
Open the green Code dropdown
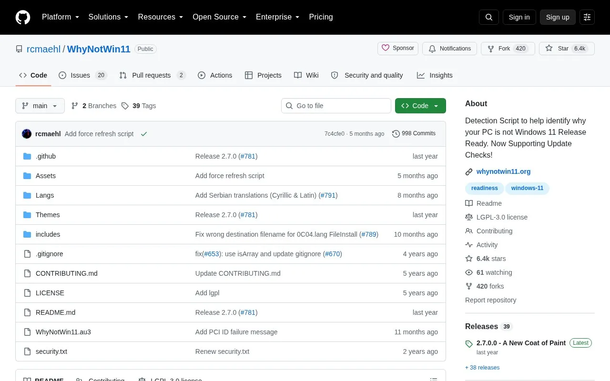[420, 106]
